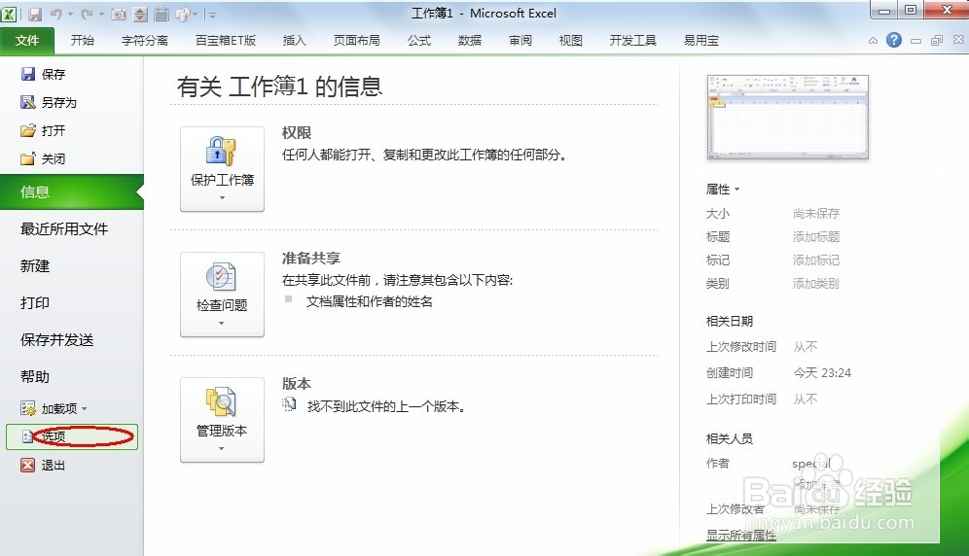Open the 文件 (File) tab
Image resolution: width=969 pixels, height=556 pixels.
[x=27, y=41]
